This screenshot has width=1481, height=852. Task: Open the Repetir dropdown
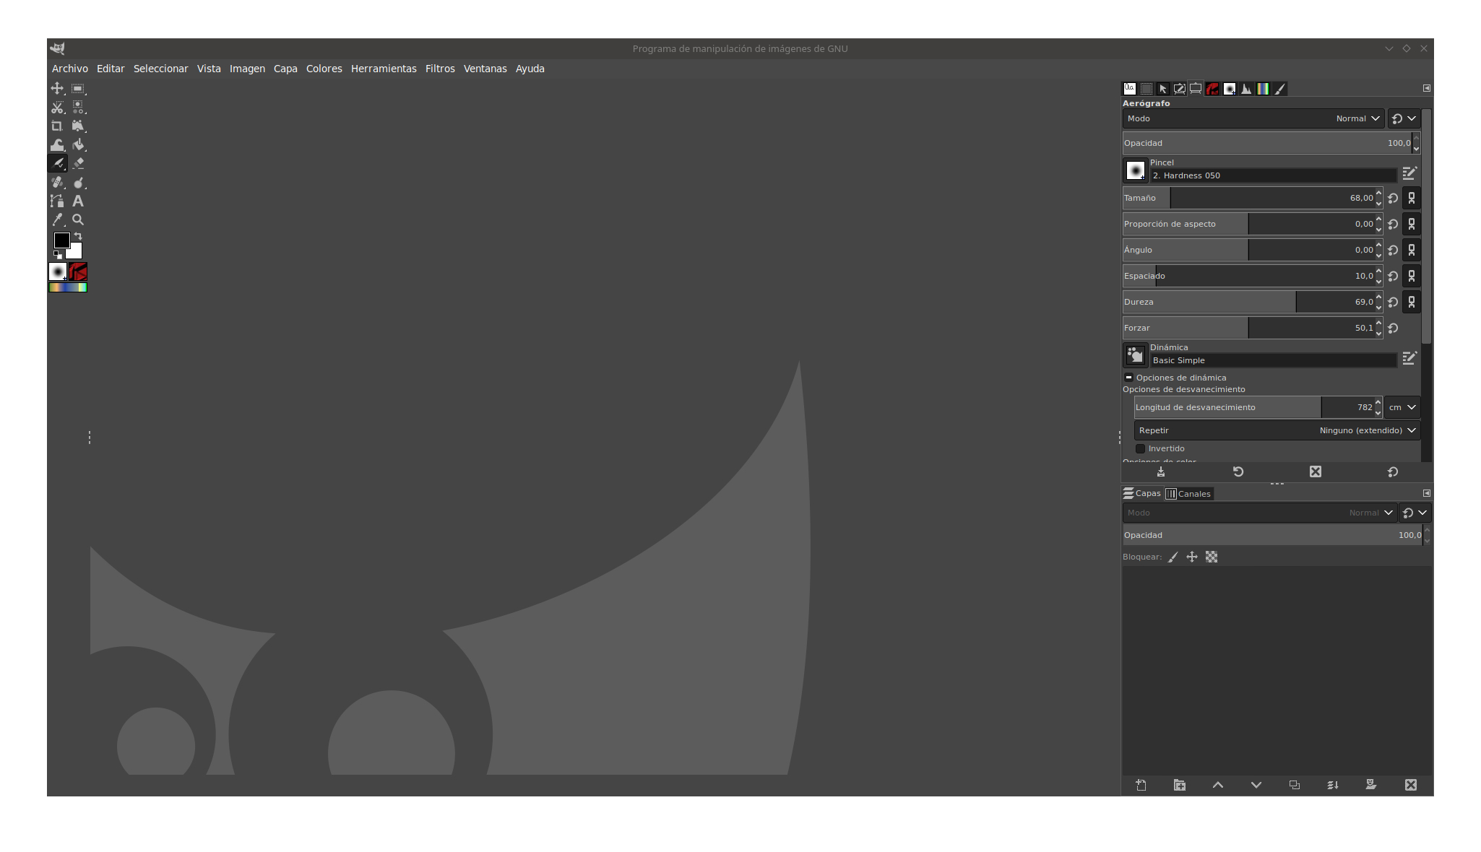pos(1277,430)
